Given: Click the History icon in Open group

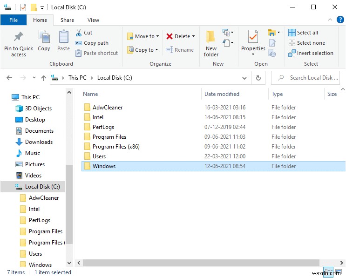Looking at the screenshot, I should pos(272,53).
